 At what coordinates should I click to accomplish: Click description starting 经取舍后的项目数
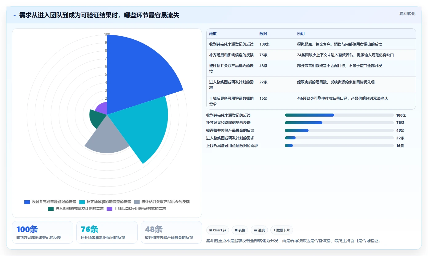point(336,82)
